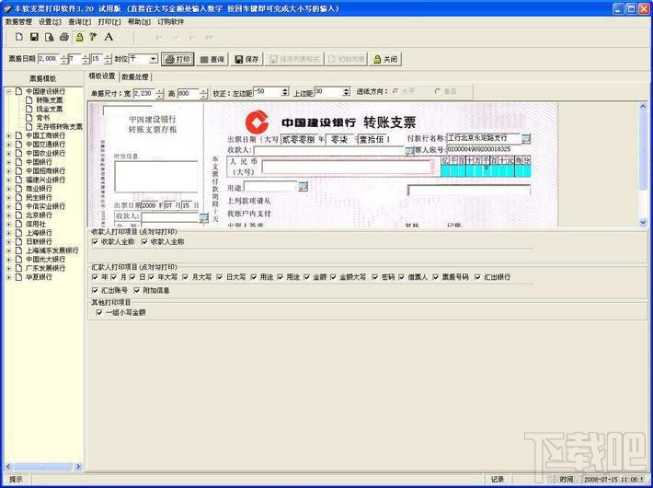Click the hammer tool icon beside padlock
The height and width of the screenshot is (488, 653).
[x=93, y=37]
